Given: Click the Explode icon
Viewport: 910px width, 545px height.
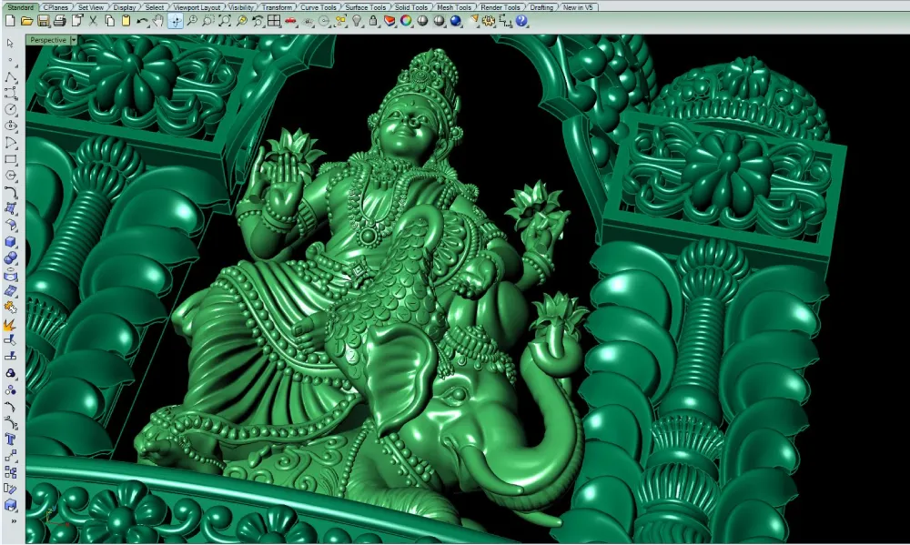Looking at the screenshot, I should tap(10, 325).
